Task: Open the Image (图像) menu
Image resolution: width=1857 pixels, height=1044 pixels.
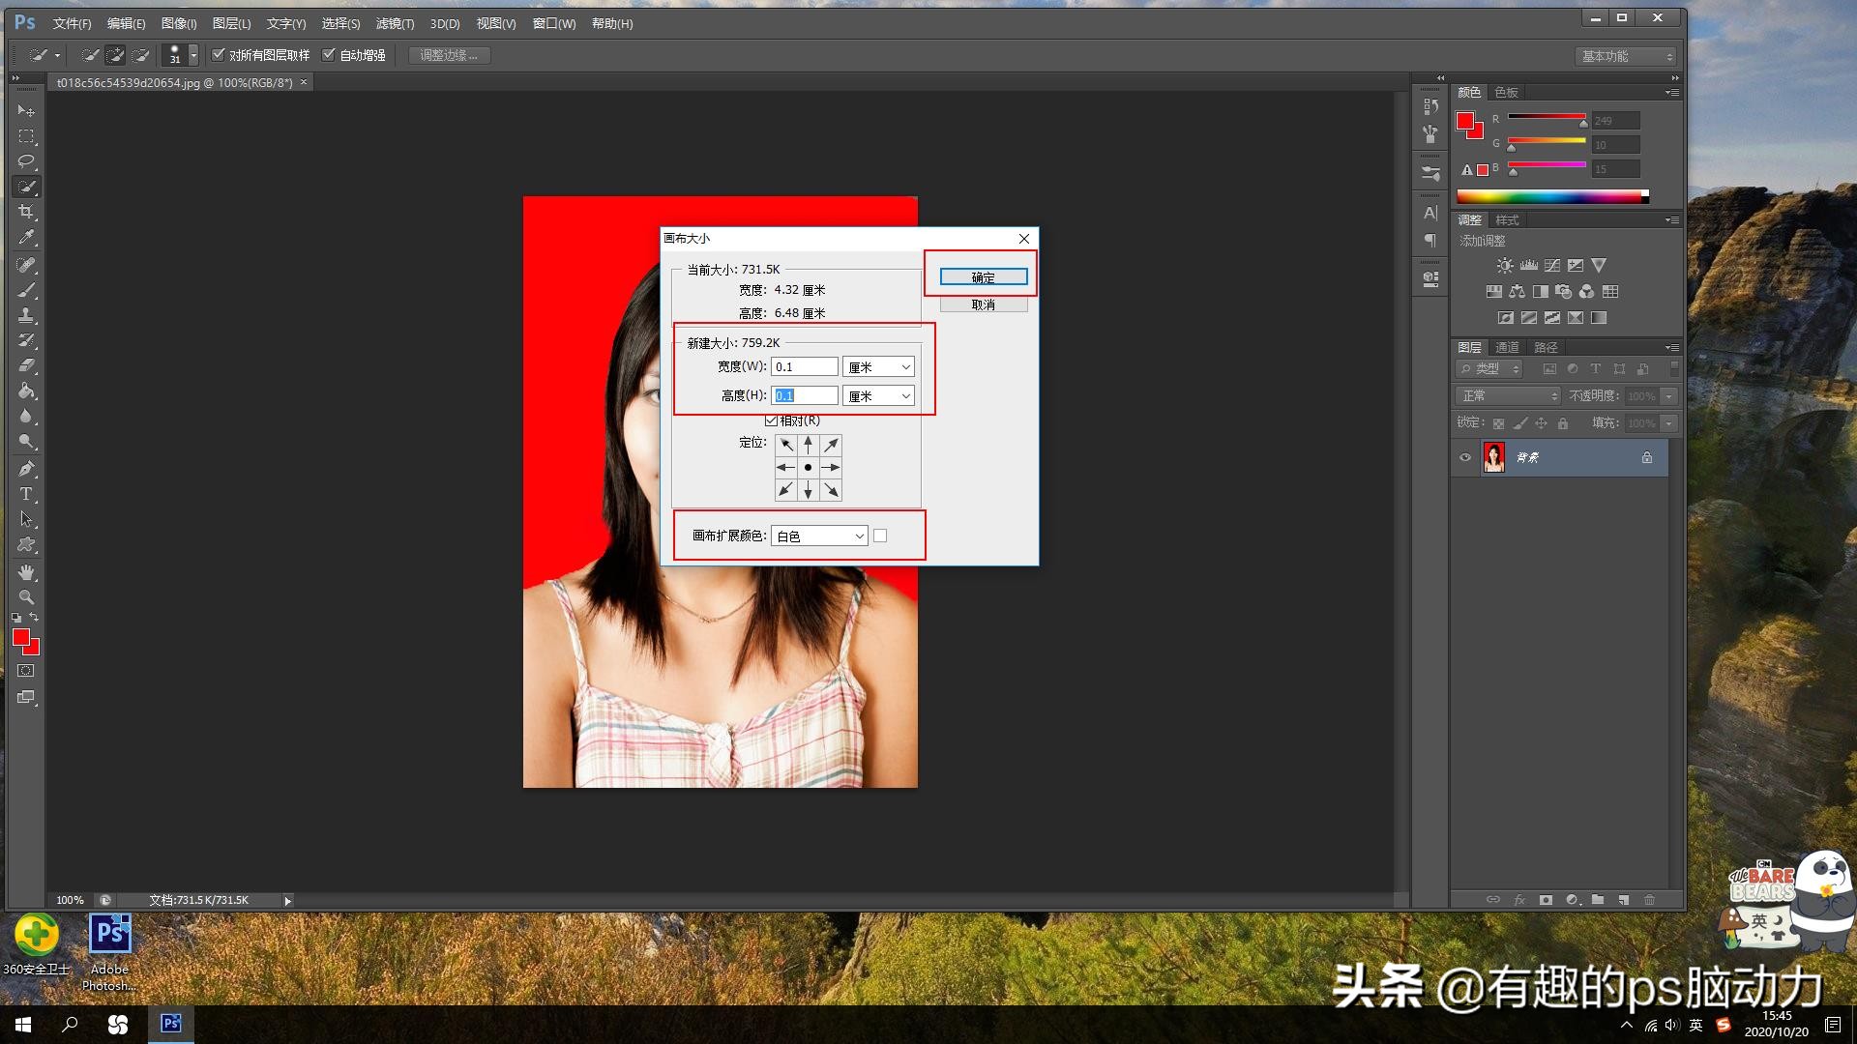Action: coord(178,23)
